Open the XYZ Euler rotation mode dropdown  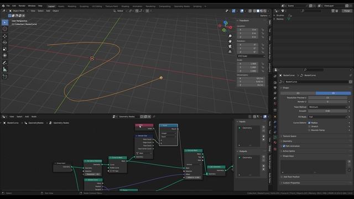(251, 56)
